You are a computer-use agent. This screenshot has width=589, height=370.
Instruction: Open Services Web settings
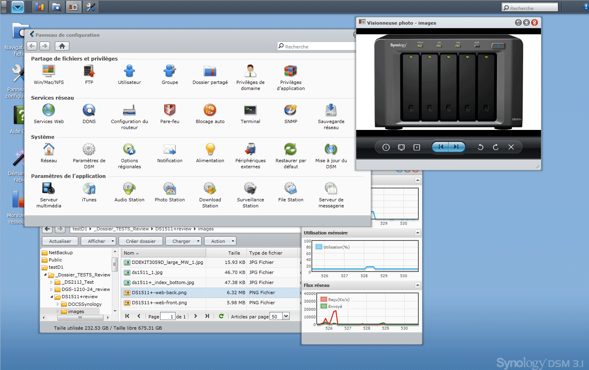(48, 110)
